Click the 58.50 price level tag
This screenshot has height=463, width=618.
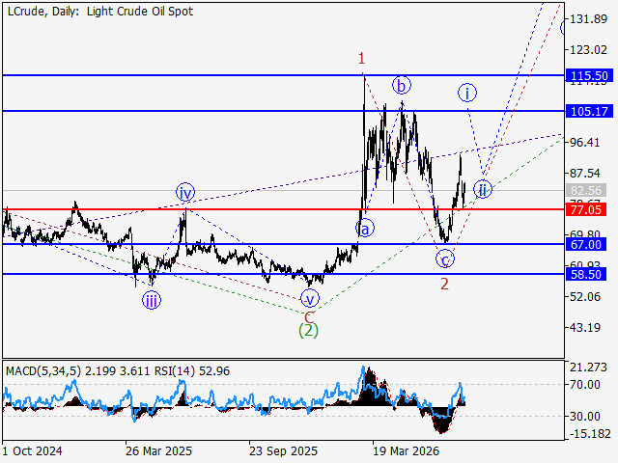(x=586, y=274)
